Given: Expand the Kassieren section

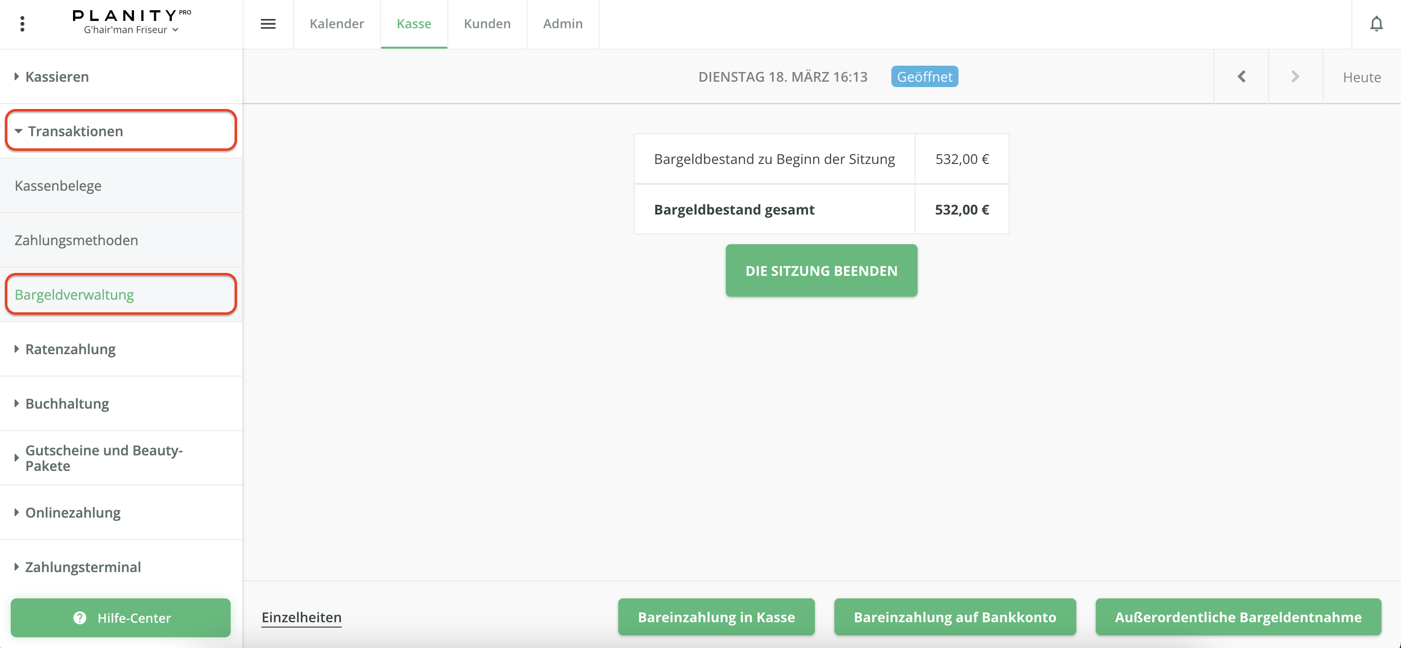Looking at the screenshot, I should click(x=57, y=77).
